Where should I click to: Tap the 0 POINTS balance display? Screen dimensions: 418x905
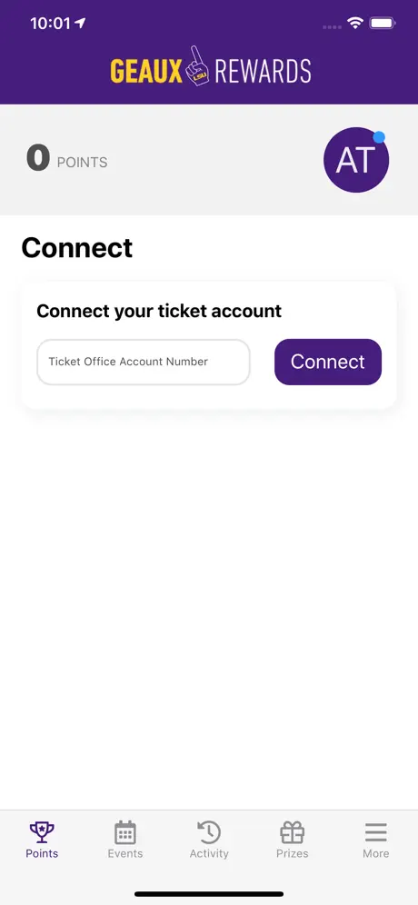click(67, 159)
